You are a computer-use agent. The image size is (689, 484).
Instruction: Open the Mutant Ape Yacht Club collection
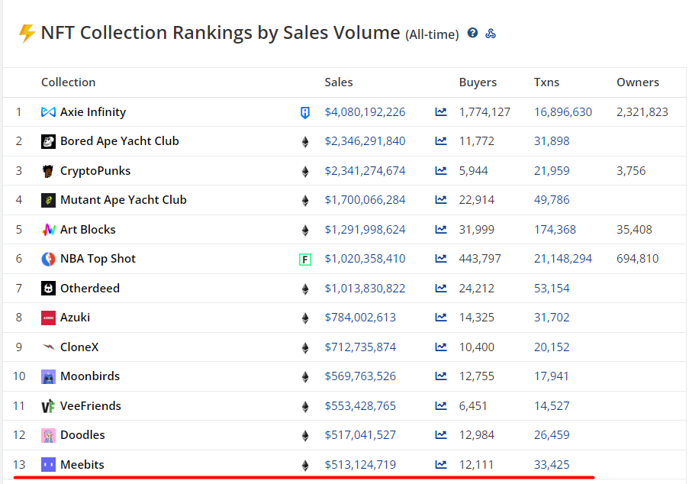point(123,200)
